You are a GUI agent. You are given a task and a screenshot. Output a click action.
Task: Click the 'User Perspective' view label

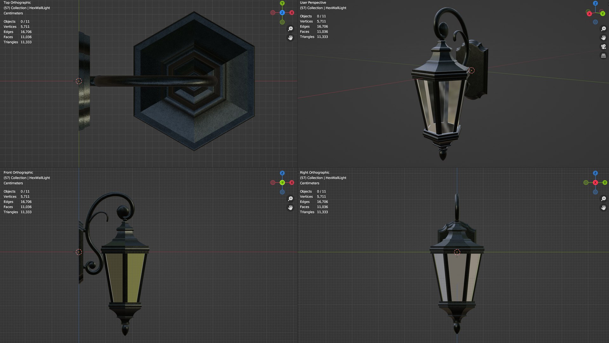click(x=313, y=3)
